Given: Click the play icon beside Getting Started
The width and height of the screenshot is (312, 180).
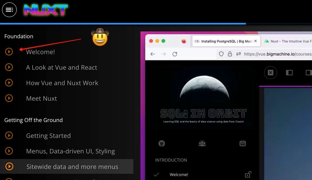Looking at the screenshot, I should click(9, 136).
